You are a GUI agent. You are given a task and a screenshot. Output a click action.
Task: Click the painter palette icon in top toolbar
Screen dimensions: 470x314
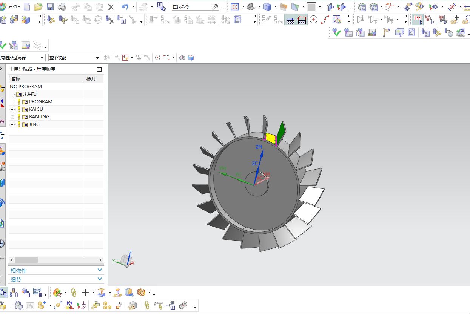(419, 7)
